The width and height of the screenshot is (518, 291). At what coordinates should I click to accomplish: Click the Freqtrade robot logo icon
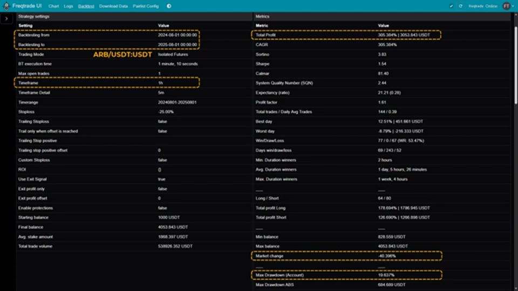[x=6, y=6]
